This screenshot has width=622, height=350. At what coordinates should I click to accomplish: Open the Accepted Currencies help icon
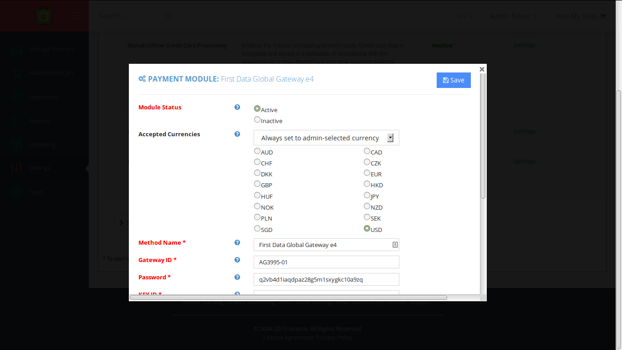tap(237, 134)
